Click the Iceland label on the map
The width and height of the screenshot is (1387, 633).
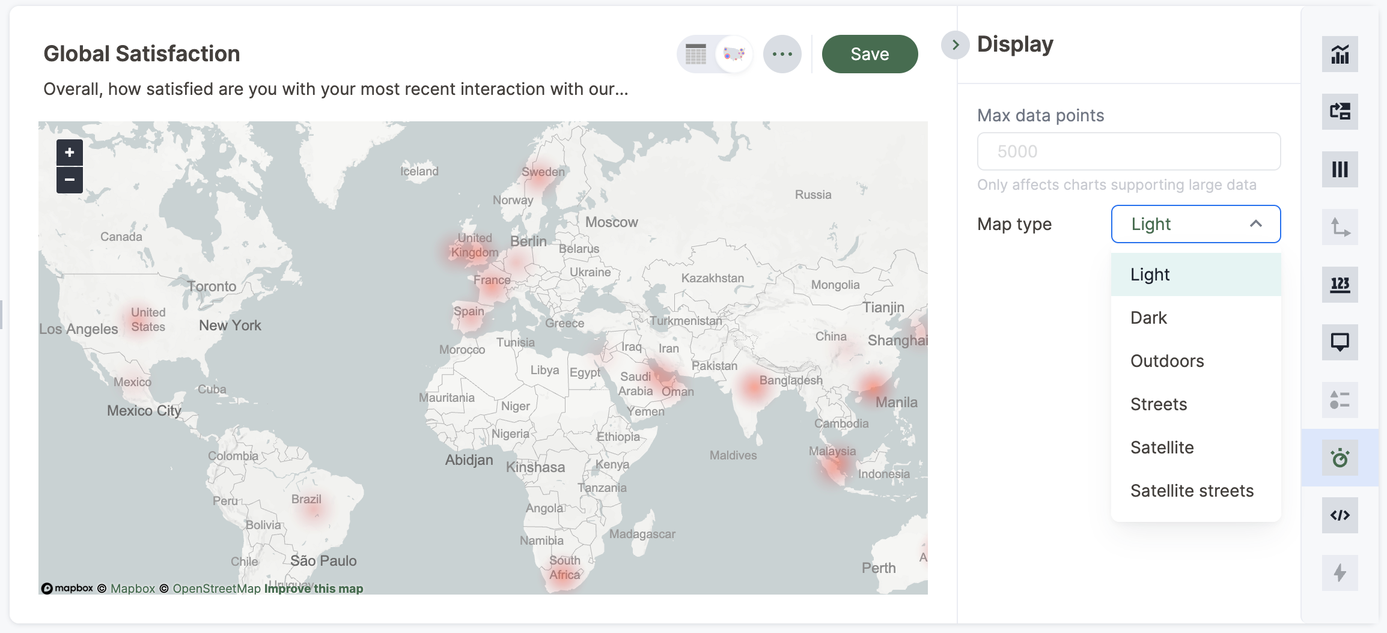pyautogui.click(x=419, y=171)
